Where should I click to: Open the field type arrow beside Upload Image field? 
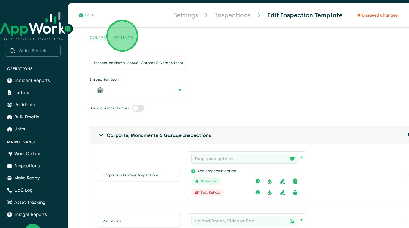301,220
